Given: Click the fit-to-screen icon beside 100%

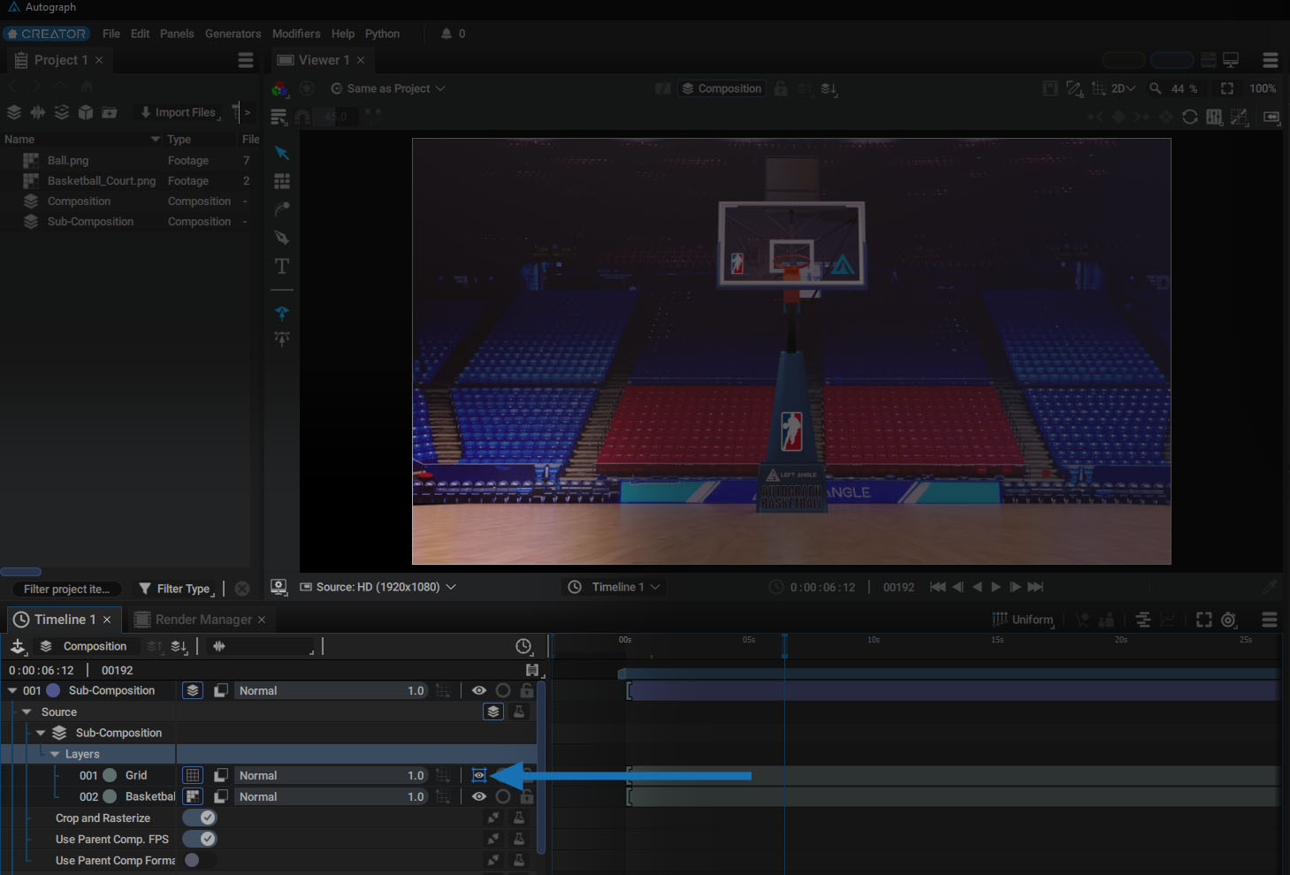Looking at the screenshot, I should [1227, 88].
